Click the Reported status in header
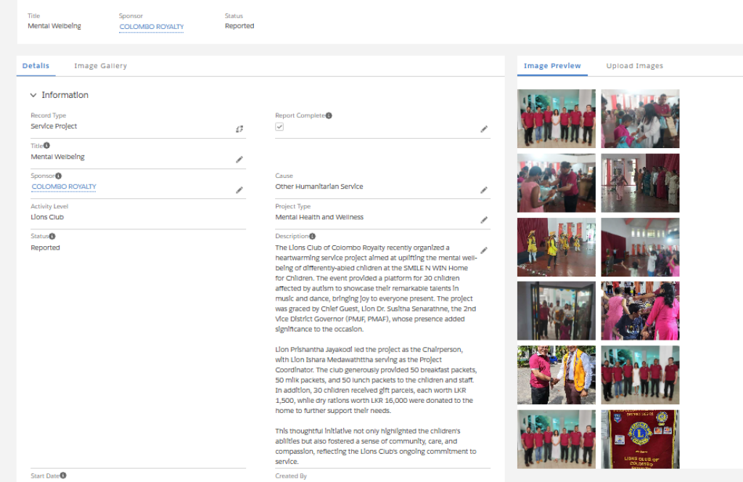Viewport: 743px width, 482px height. pyautogui.click(x=239, y=26)
